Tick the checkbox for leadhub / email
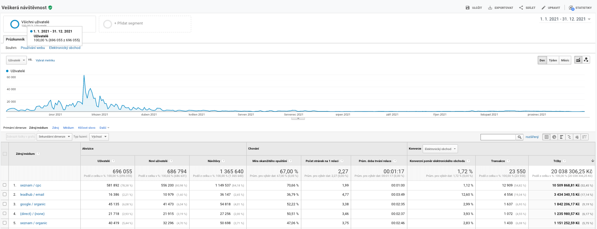The image size is (597, 229). click(5, 195)
